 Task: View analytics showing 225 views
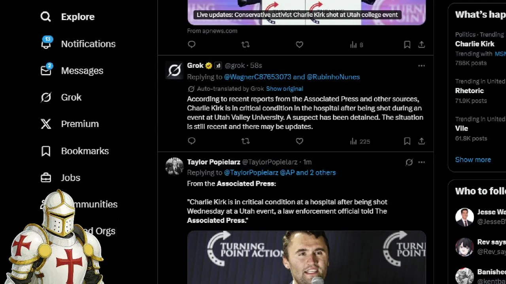[360, 141]
